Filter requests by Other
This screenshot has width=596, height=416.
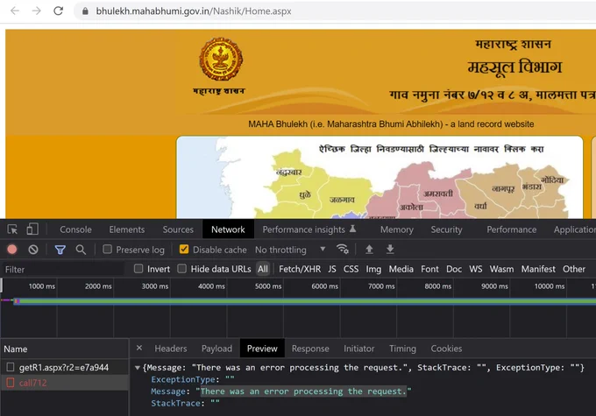coord(574,269)
